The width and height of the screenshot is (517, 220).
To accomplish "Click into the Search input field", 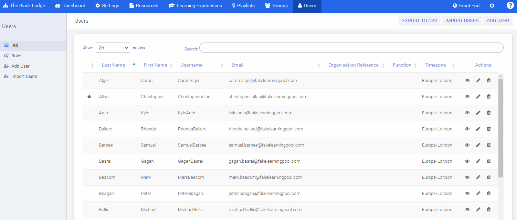I will click(351, 48).
